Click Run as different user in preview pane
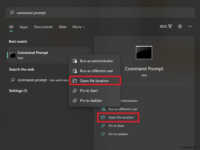Viewport: 200px width, 150px height. [x=123, y=109]
